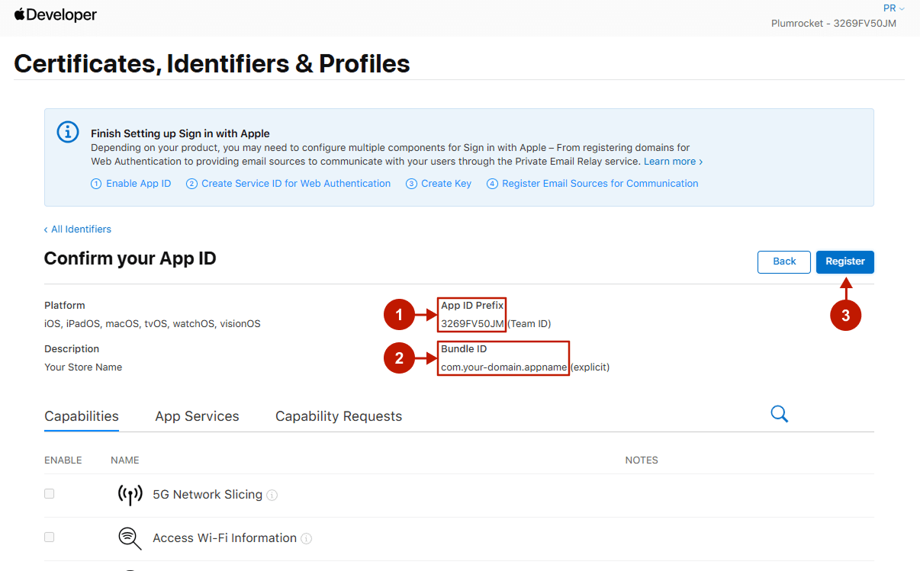The image size is (920, 571).
Task: Go back to All Identifiers
Action: (78, 229)
